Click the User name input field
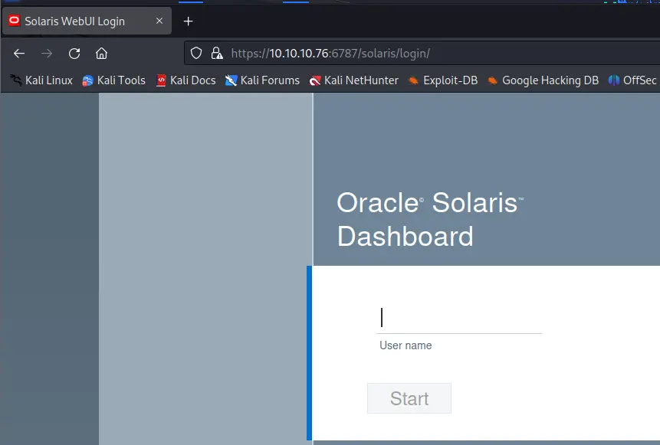This screenshot has width=660, height=445. point(459,319)
